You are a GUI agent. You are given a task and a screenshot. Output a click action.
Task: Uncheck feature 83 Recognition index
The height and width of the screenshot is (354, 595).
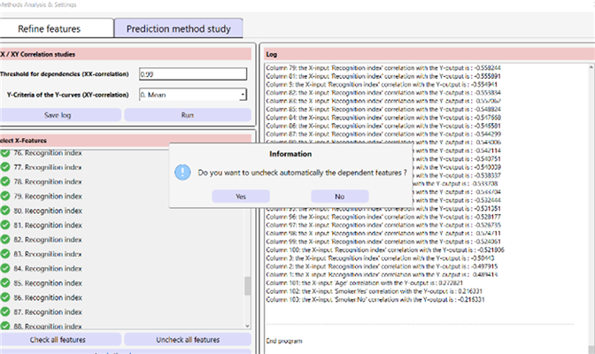(x=5, y=254)
